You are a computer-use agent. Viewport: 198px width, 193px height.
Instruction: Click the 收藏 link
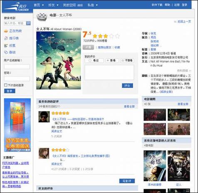pos(117,47)
